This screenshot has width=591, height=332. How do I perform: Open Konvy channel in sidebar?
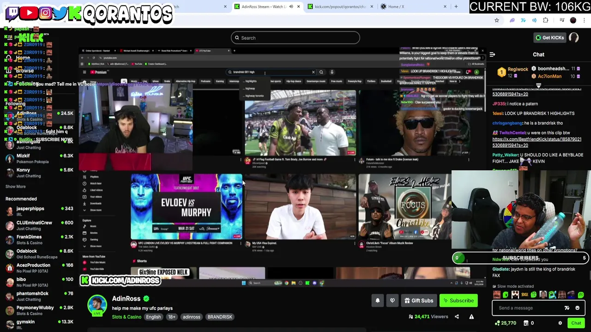(x=39, y=173)
